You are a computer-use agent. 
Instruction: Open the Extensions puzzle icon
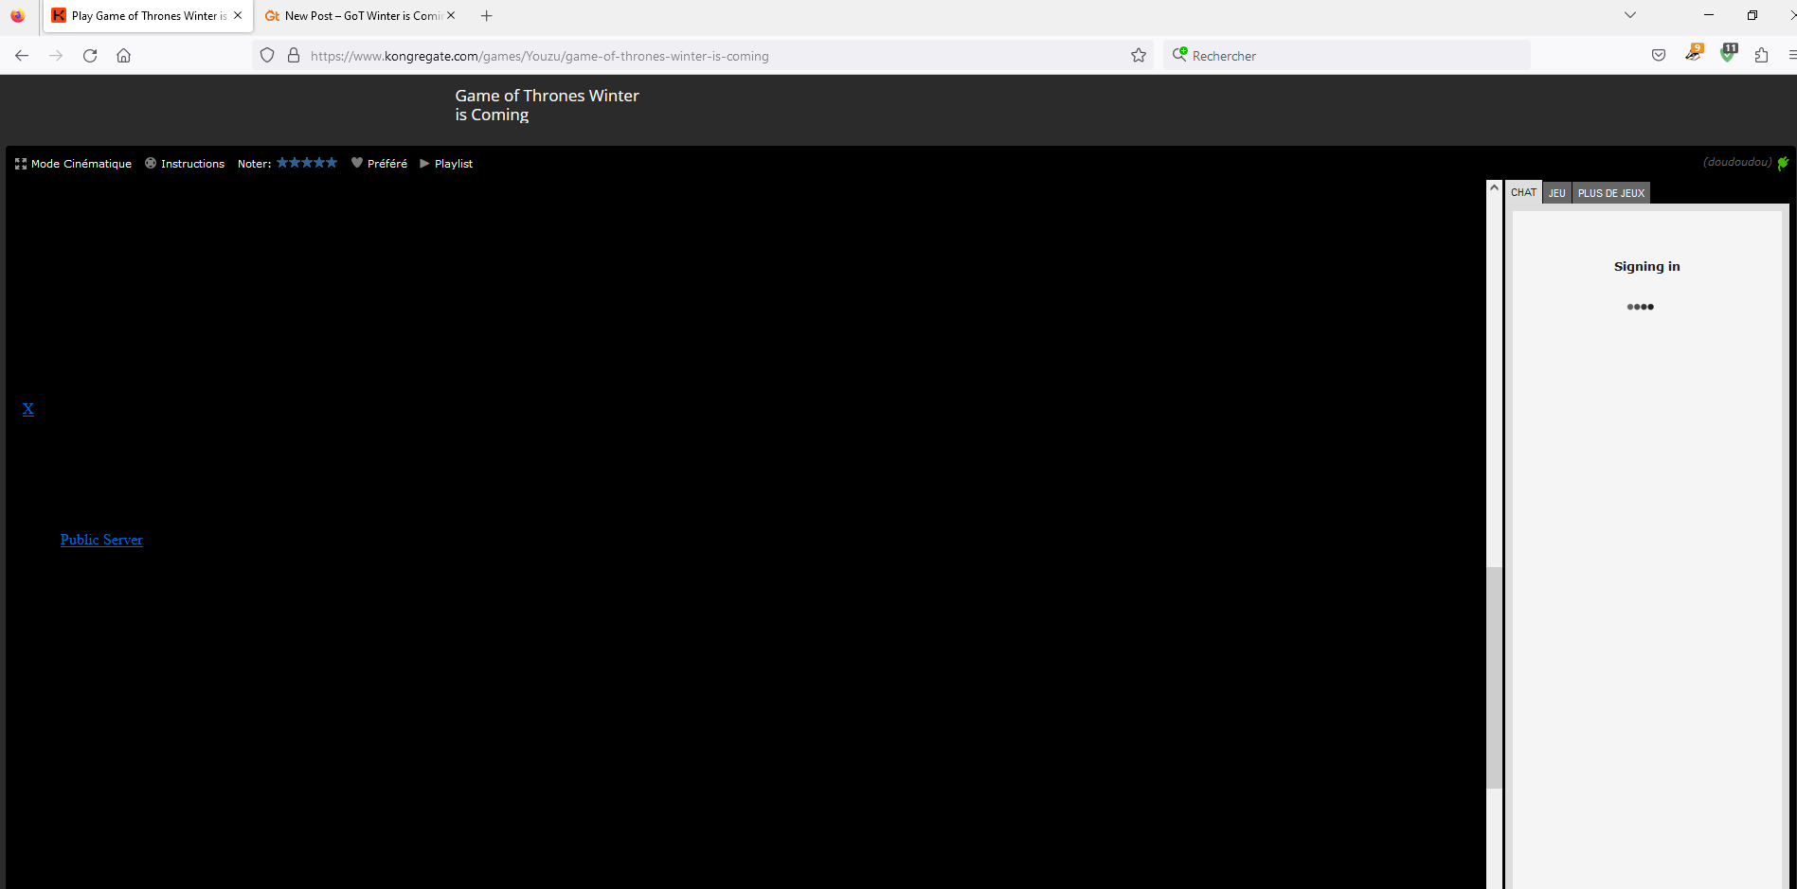1761,56
